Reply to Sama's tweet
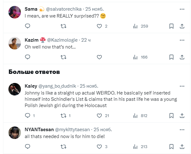The width and height of the screenshot is (191, 154). (x=27, y=26)
